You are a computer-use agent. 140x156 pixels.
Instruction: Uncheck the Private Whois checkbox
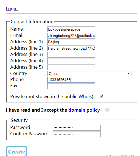click(102, 96)
